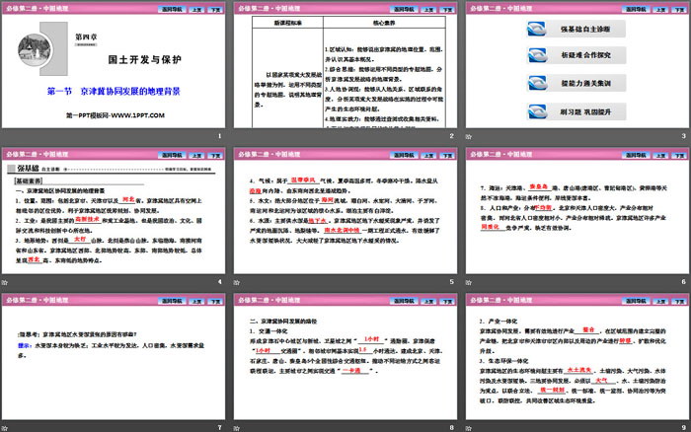Click 下页 on slide 4
This screenshot has height=432, width=691.
[x=215, y=155]
